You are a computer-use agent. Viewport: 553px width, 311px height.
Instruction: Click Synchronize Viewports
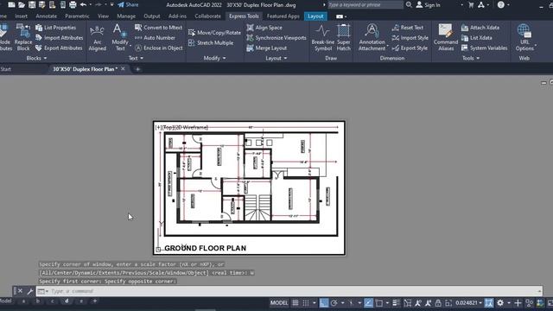(x=276, y=38)
